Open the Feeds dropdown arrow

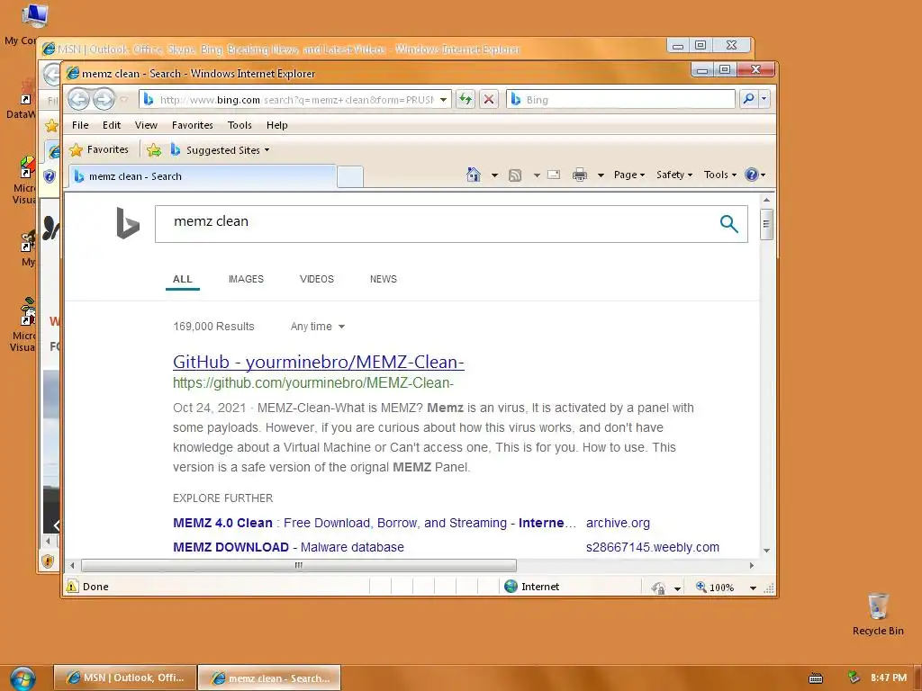pyautogui.click(x=537, y=175)
